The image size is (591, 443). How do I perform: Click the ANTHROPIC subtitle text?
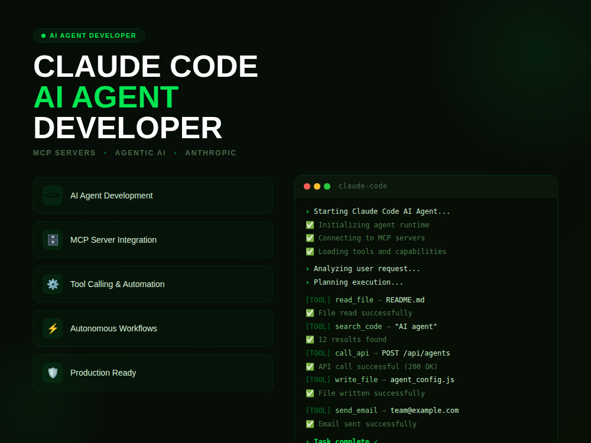click(x=211, y=153)
